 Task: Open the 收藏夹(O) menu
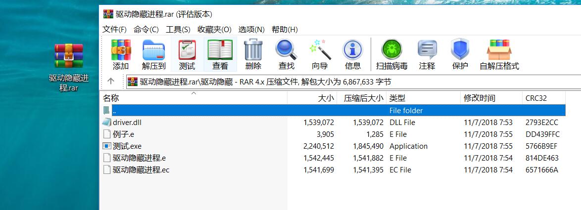coord(214,30)
